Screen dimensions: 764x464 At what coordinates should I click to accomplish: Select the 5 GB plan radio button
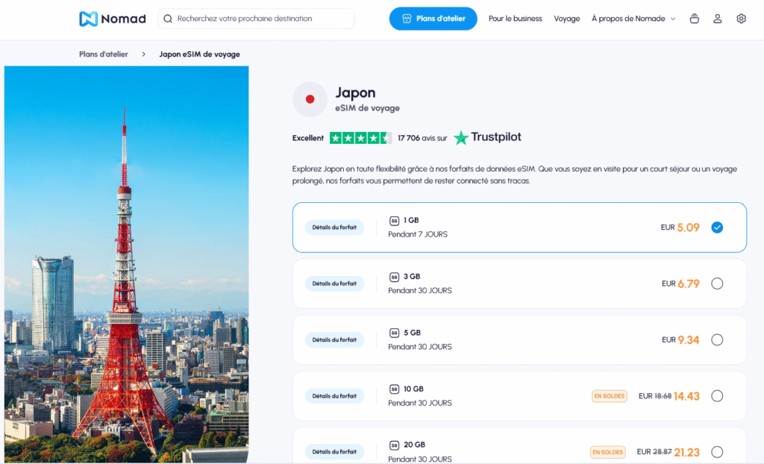click(717, 339)
